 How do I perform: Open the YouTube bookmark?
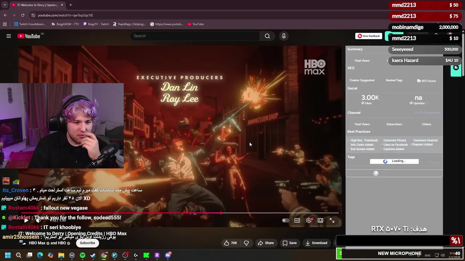pos(196,24)
